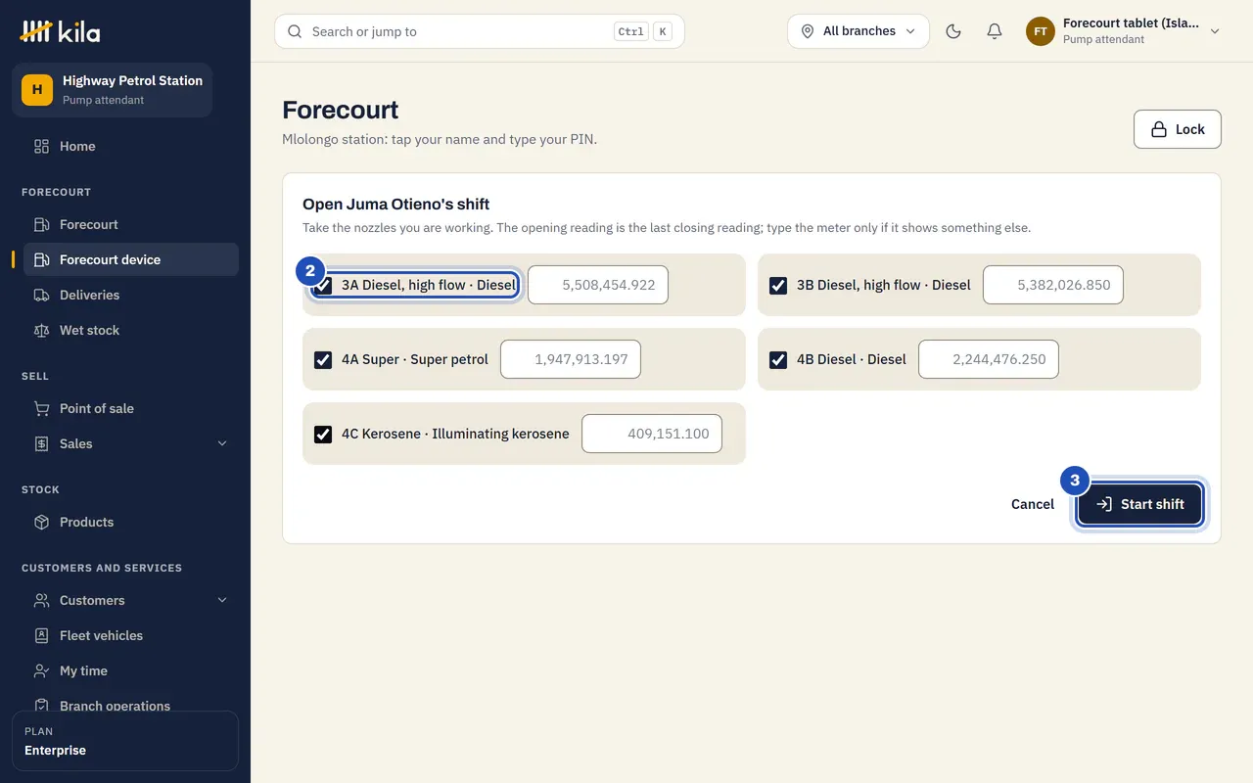Viewport: 1253px width, 783px height.
Task: Uncheck 4C Kerosene nozzle
Action: [x=323, y=434]
